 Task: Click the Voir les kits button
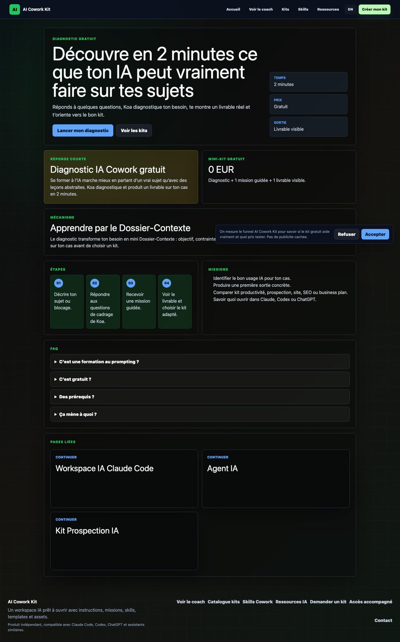[x=134, y=131]
